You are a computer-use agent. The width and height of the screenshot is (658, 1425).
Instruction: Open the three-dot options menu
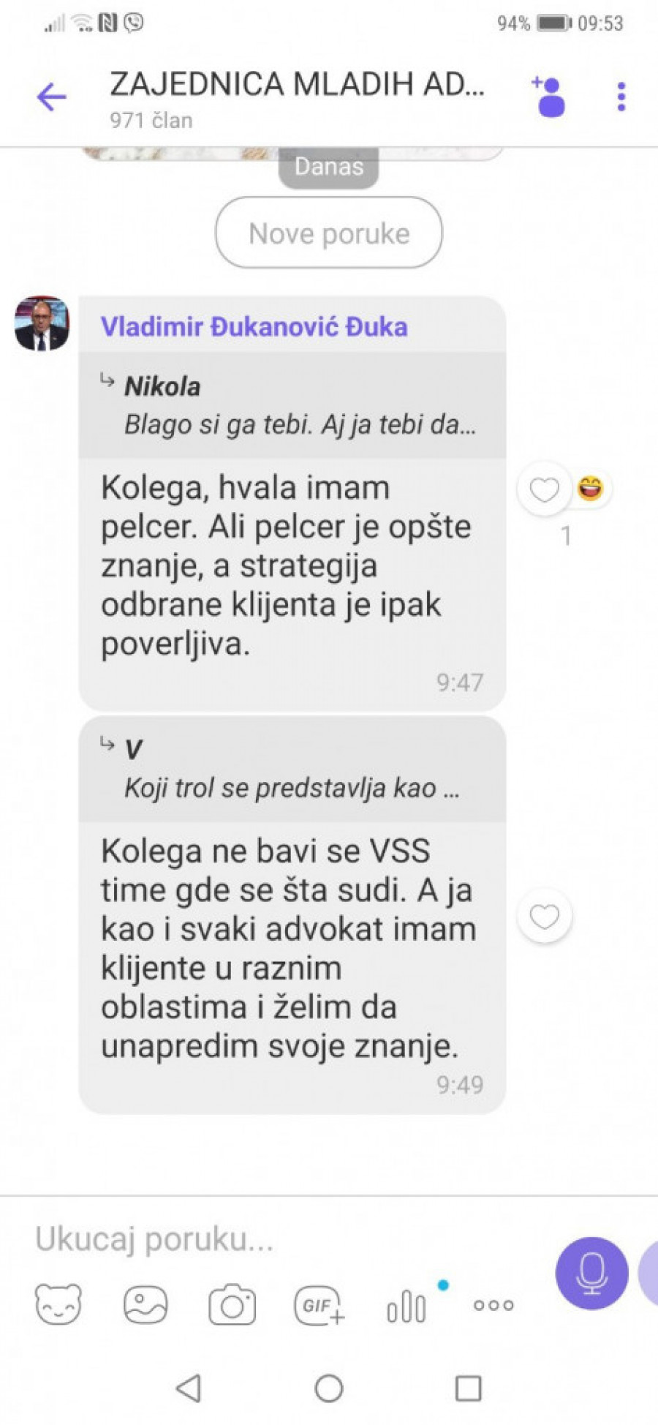click(621, 97)
